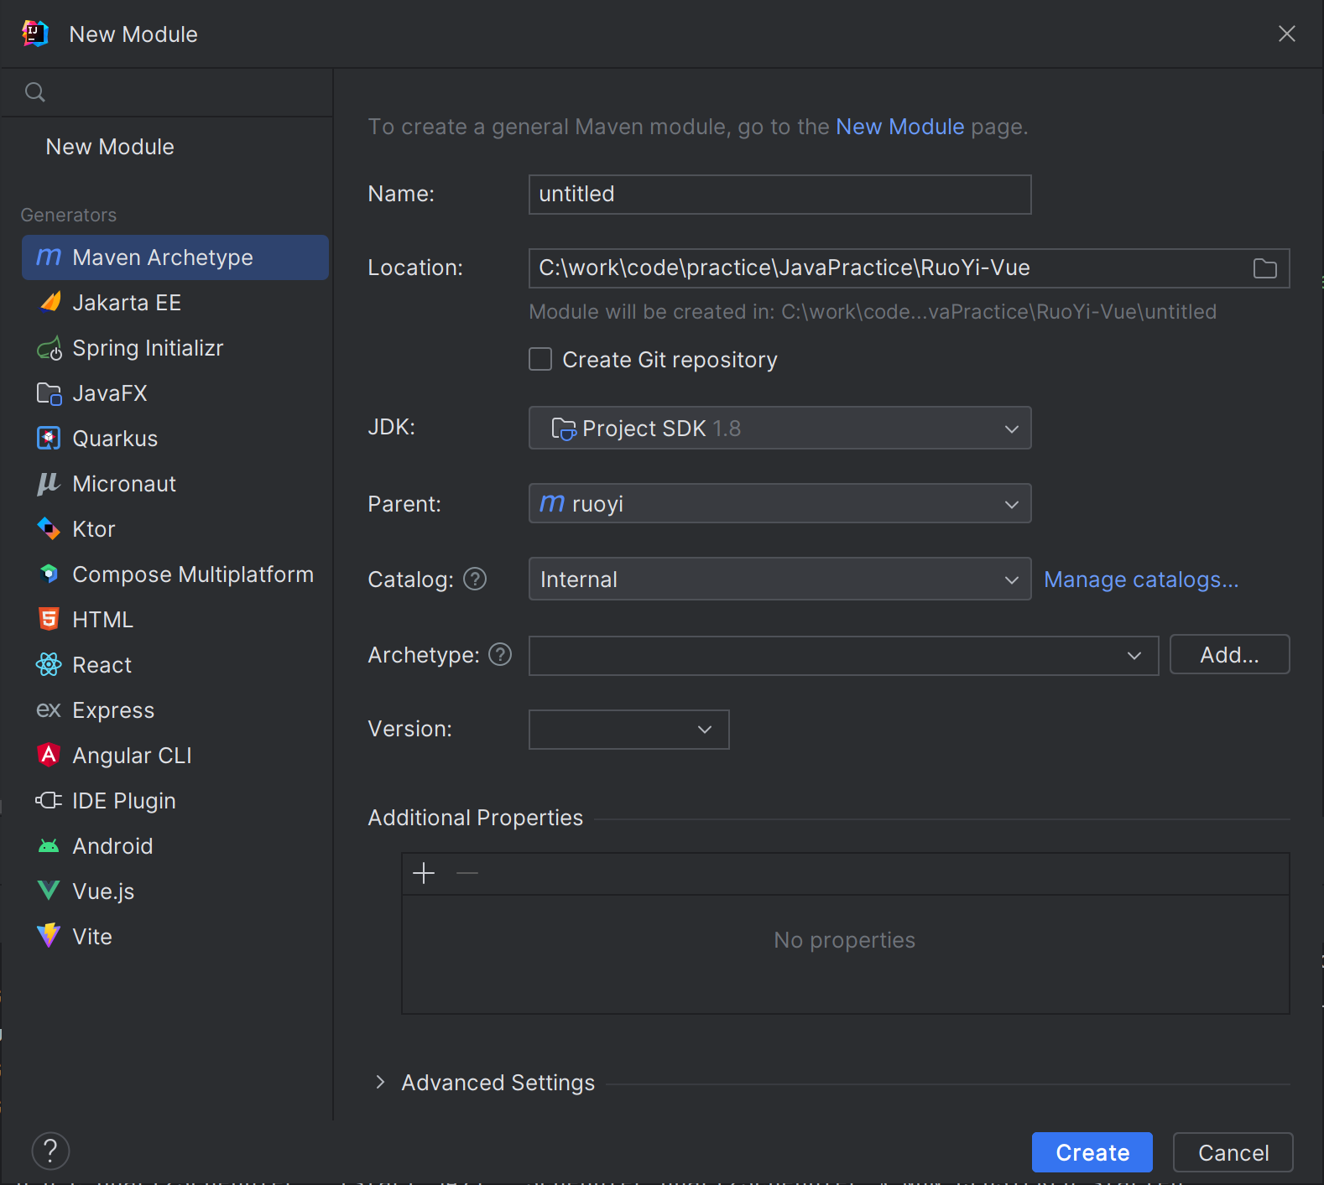The width and height of the screenshot is (1324, 1185).
Task: Click the search magnifier icon in sidebar
Action: (x=35, y=92)
